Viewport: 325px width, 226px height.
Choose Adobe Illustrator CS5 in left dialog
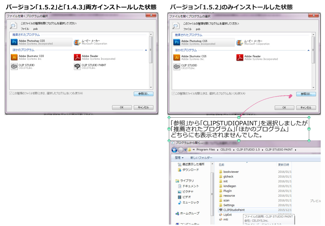pyautogui.click(x=27, y=57)
